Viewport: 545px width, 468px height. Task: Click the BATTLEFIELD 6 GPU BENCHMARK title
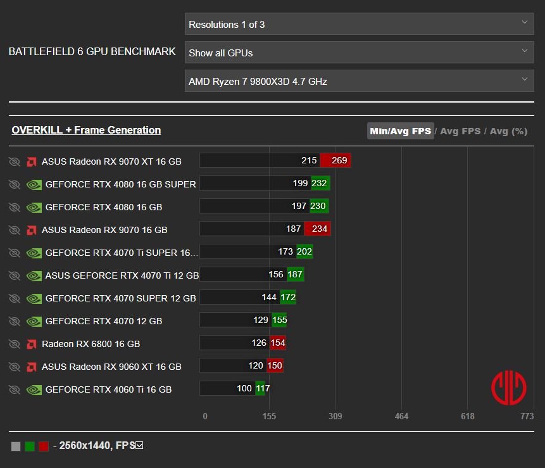[92, 51]
